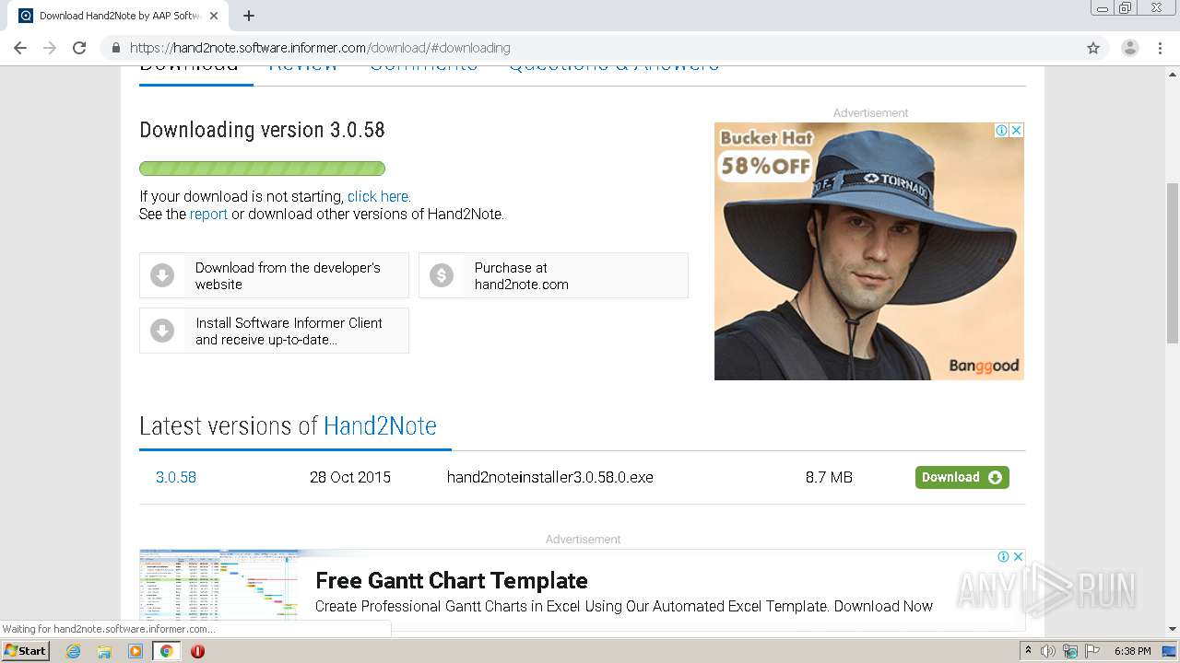Image resolution: width=1180 pixels, height=663 pixels.
Task: Close the Gantt Chart ad
Action: coord(1018,557)
